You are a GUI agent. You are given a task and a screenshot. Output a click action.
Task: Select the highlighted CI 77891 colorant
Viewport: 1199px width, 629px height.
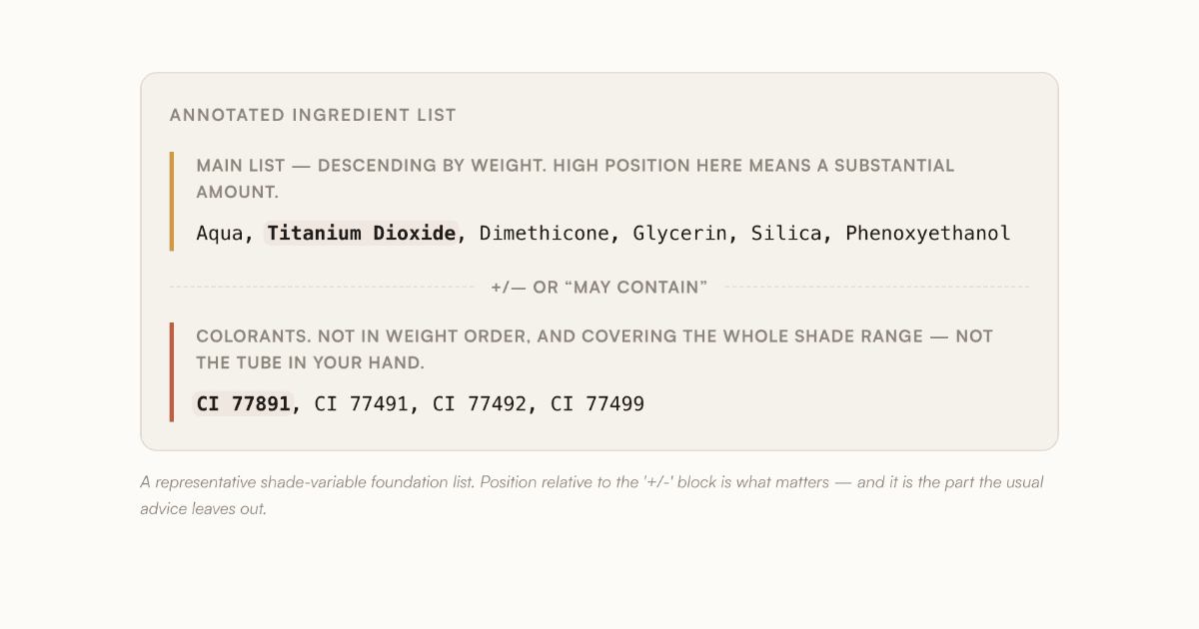coord(244,404)
